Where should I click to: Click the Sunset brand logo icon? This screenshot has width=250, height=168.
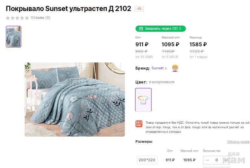click(x=175, y=68)
